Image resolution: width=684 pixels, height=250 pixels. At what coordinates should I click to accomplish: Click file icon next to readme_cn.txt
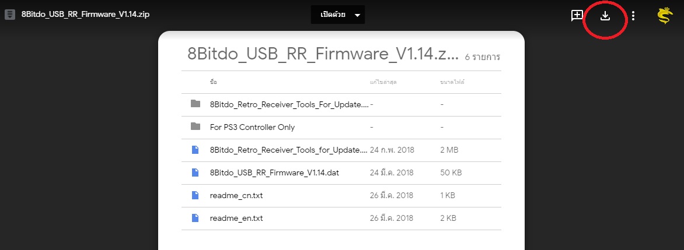pos(196,195)
